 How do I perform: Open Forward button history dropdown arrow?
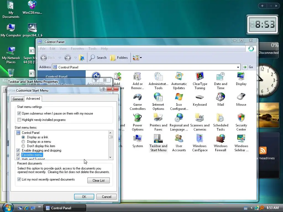[75, 58]
